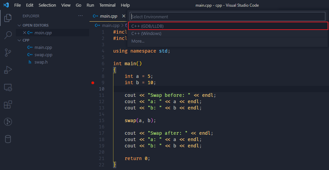Click the Select Environment input field
This screenshot has height=170, width=329.
(x=228, y=17)
